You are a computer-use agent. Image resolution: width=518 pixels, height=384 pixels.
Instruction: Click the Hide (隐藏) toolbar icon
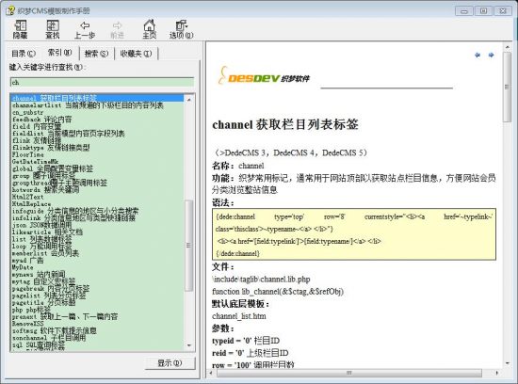pyautogui.click(x=21, y=29)
